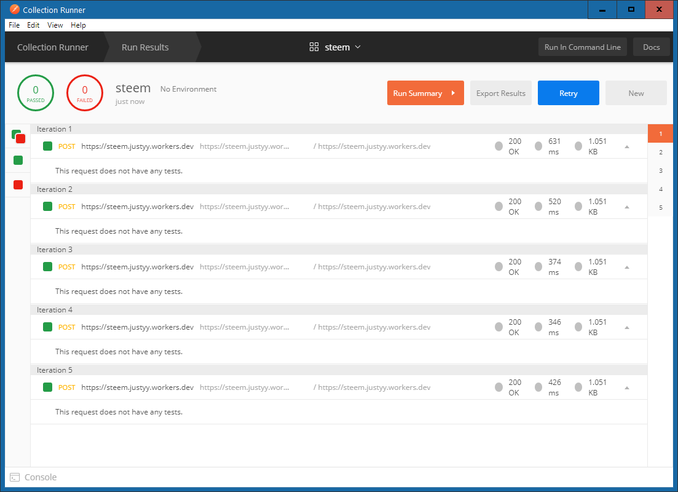The height and width of the screenshot is (492, 678).
Task: Click the POST request URL in Iteration 4
Action: pyautogui.click(x=138, y=327)
